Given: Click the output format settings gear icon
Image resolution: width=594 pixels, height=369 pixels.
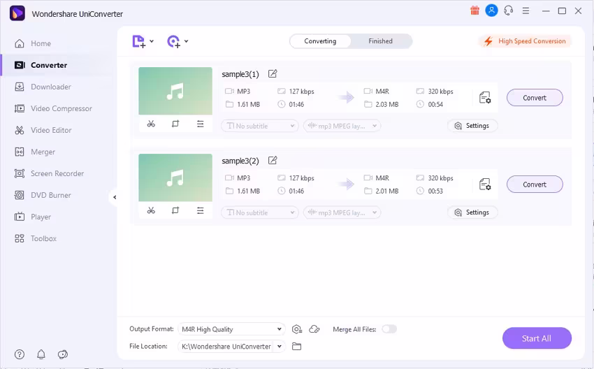Looking at the screenshot, I should [297, 329].
